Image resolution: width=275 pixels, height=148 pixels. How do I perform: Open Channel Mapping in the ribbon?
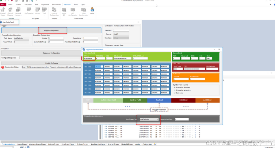10,12
